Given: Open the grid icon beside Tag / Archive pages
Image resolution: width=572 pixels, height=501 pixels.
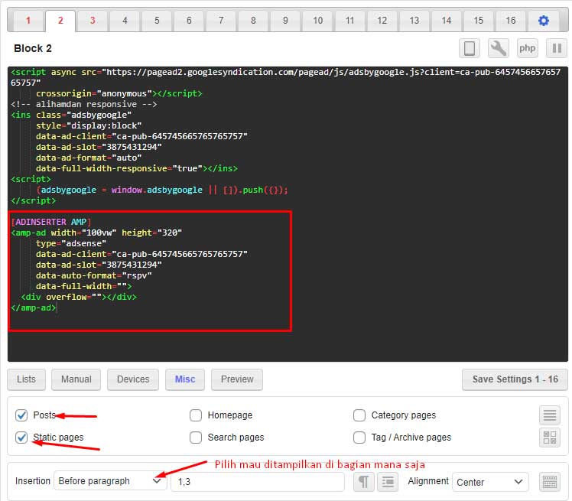Looking at the screenshot, I should pyautogui.click(x=550, y=438).
